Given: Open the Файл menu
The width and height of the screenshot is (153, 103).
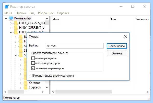Looking at the screenshot, I should pos(8,13).
